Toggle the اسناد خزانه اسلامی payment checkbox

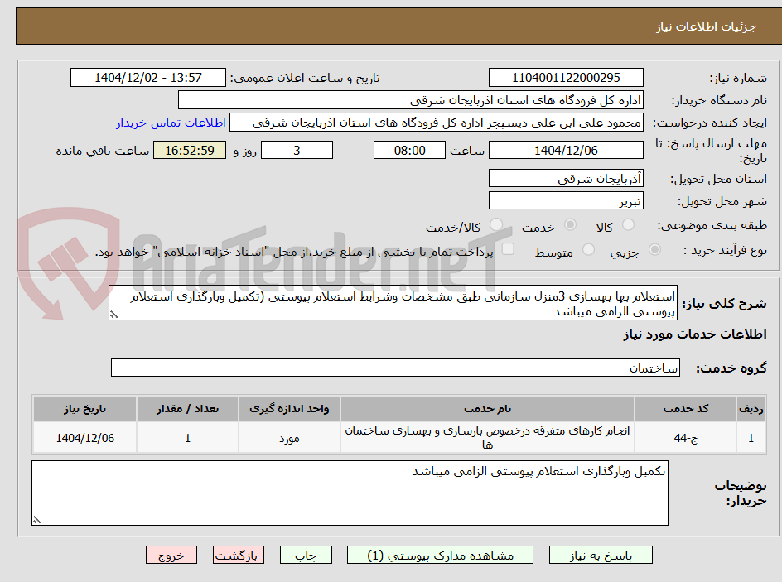click(x=508, y=248)
